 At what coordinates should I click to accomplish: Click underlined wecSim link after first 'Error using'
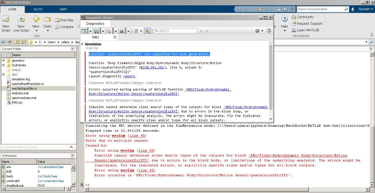click(118, 136)
